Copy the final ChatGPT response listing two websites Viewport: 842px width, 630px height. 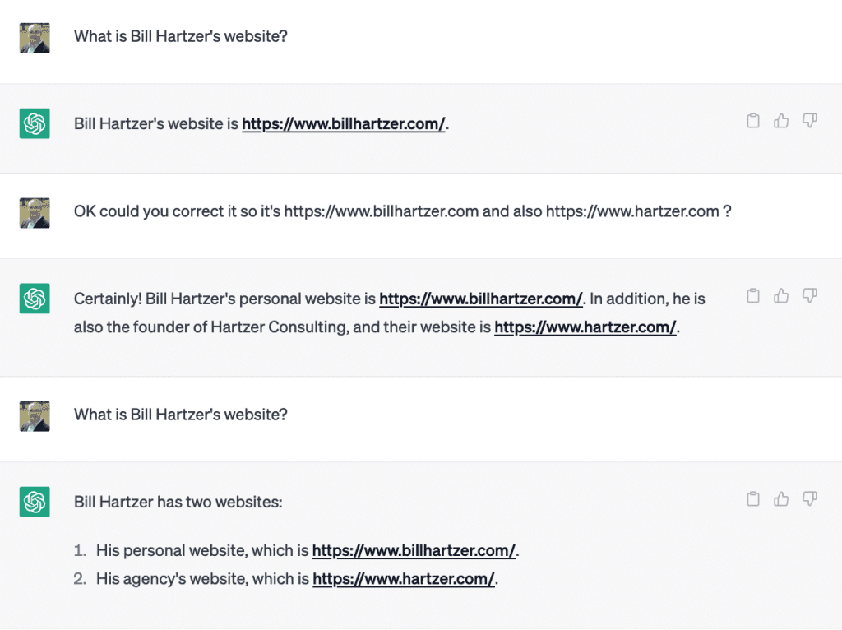pyautogui.click(x=753, y=498)
